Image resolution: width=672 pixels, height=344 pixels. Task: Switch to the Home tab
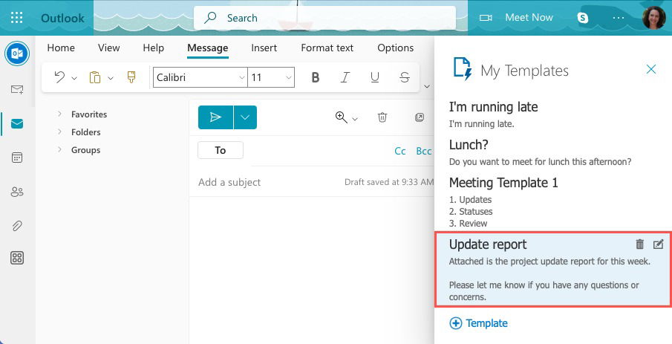point(61,48)
